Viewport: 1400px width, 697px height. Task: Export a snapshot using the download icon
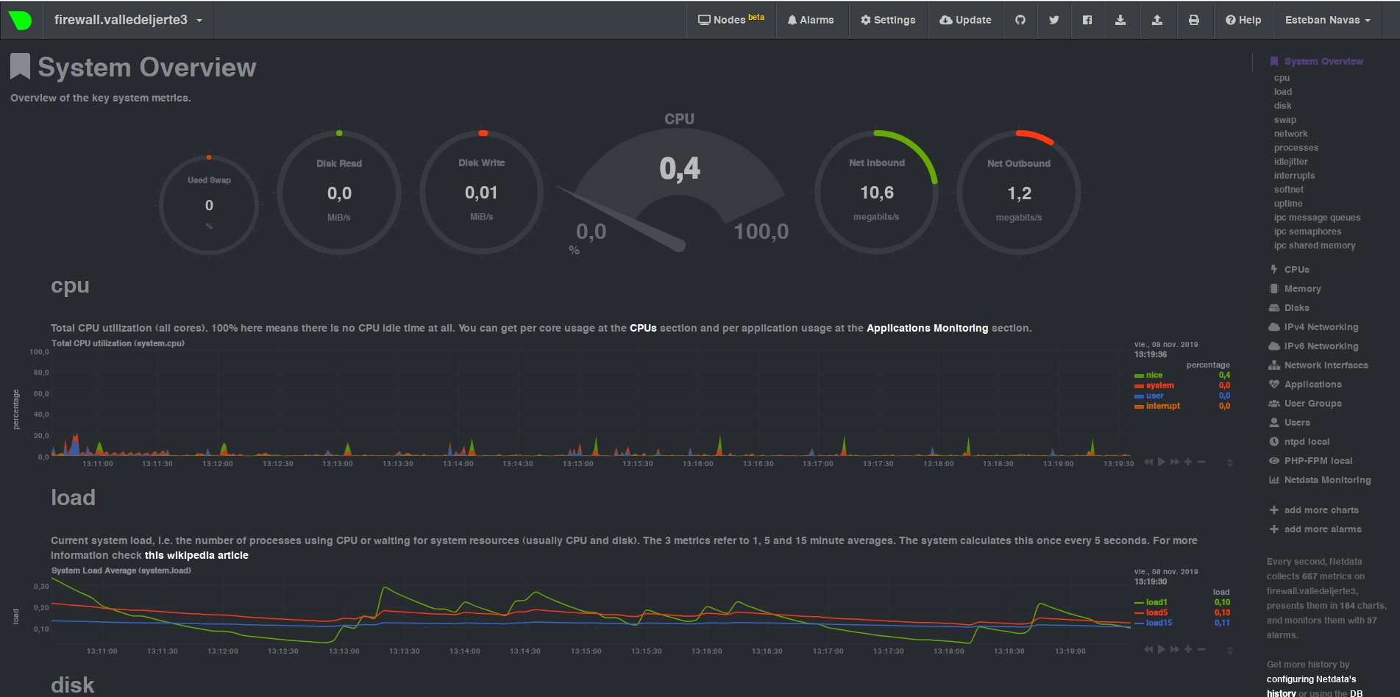tap(1121, 20)
